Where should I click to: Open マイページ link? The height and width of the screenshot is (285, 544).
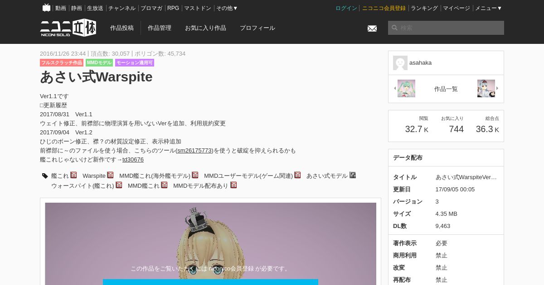(457, 8)
